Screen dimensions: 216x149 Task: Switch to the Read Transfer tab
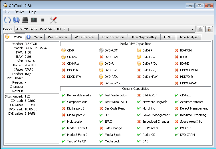[x=58, y=37]
